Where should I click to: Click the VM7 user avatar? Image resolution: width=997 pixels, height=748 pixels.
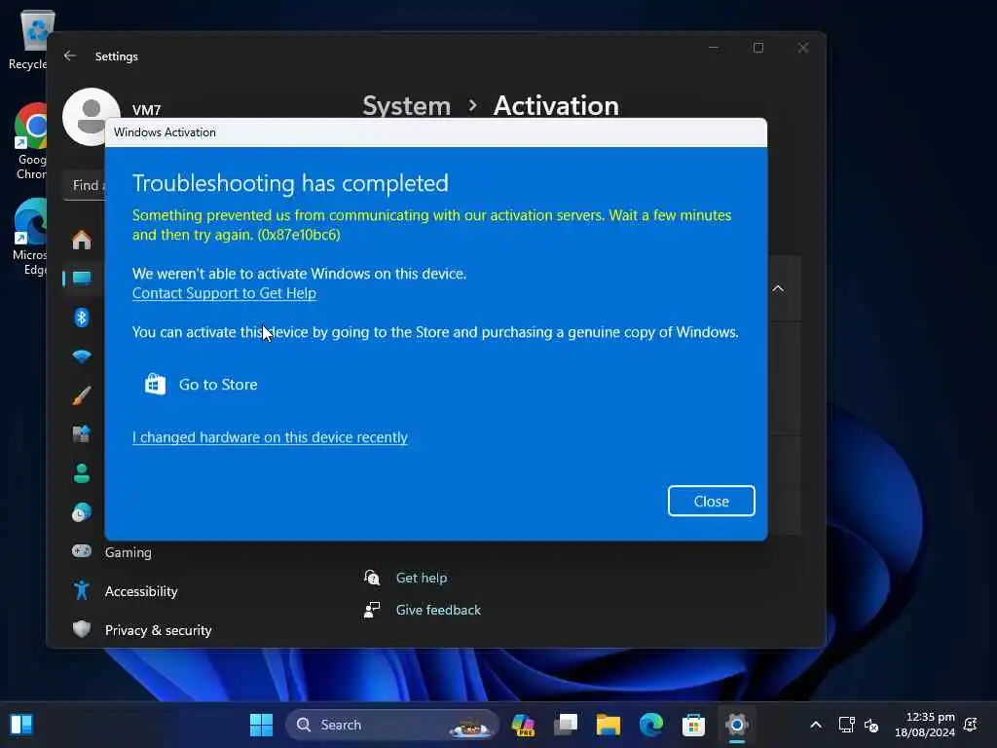[91, 117]
